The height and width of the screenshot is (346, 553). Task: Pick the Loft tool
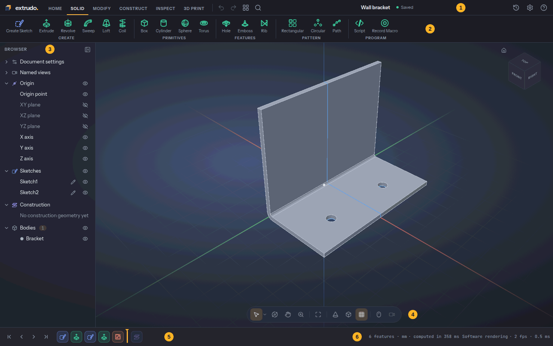(x=106, y=26)
